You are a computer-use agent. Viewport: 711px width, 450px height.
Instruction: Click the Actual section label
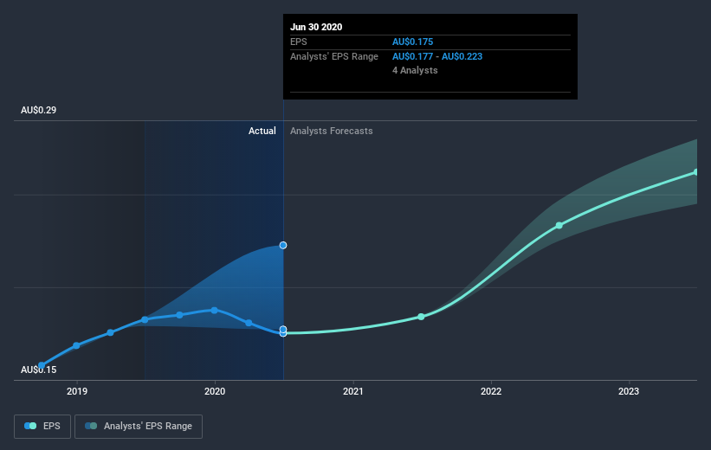click(262, 131)
